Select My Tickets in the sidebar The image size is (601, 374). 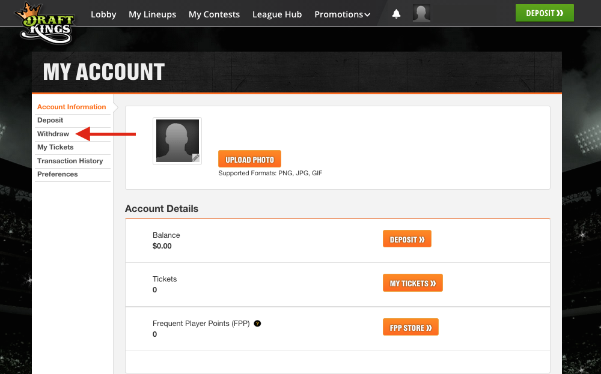pyautogui.click(x=55, y=148)
